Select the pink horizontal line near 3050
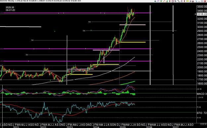Image resolution: width=207 pixels, height=128 pixels. pos(132,25)
